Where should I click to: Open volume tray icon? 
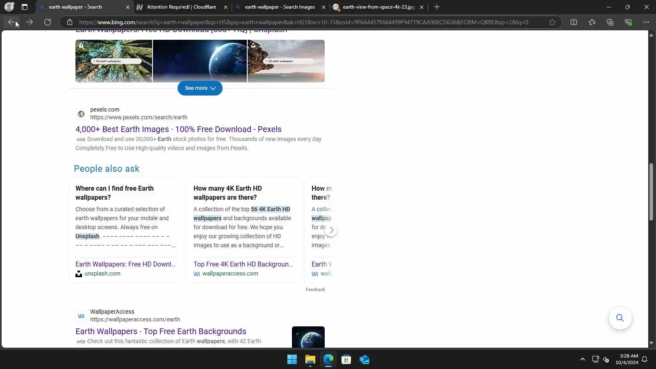(606, 360)
